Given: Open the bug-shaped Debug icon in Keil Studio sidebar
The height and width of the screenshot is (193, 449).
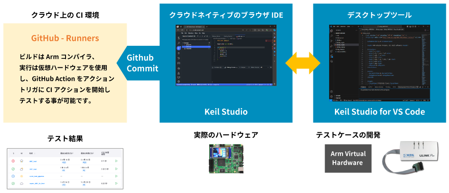Looking at the screenshot, I should point(179,53).
